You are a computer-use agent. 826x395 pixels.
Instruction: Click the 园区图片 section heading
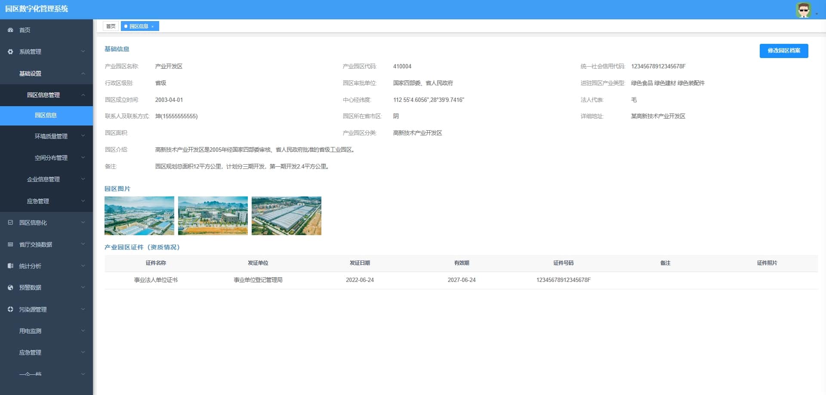(117, 189)
